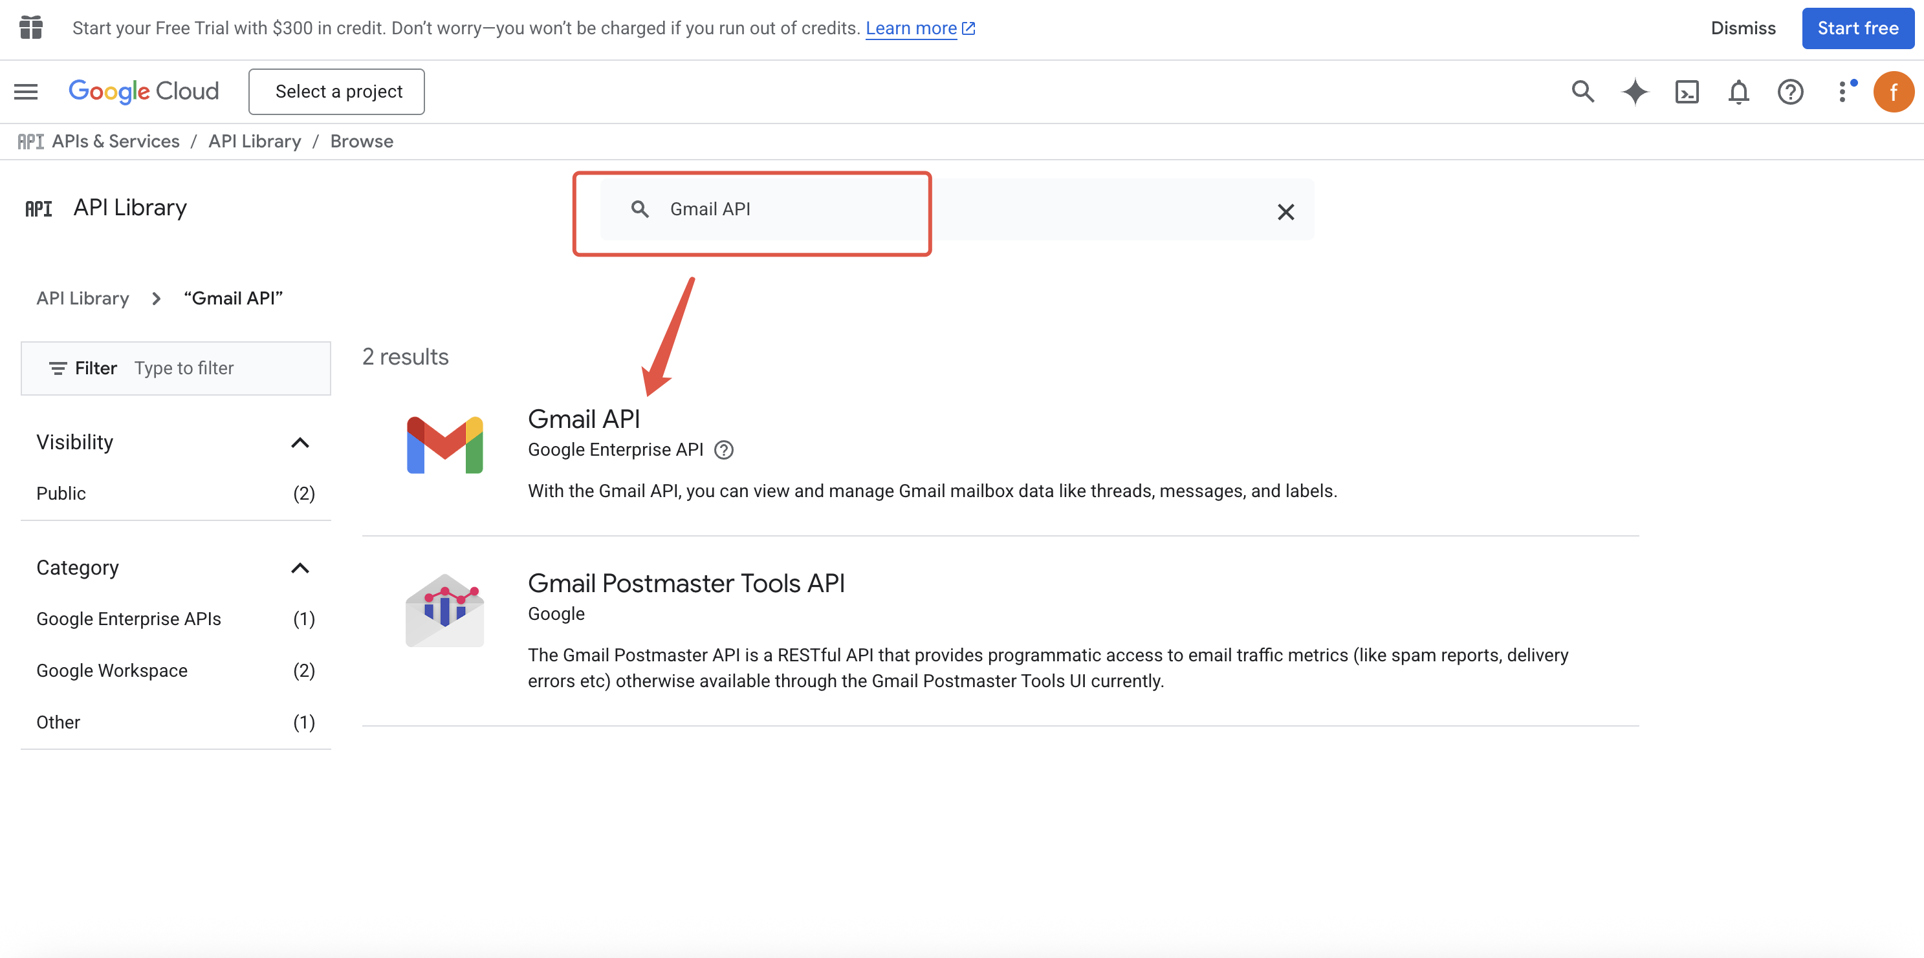The image size is (1924, 958).
Task: Open the notifications bell
Action: point(1739,92)
